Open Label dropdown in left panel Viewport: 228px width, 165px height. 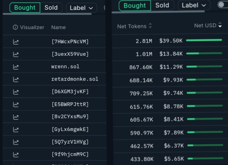[x=81, y=8]
